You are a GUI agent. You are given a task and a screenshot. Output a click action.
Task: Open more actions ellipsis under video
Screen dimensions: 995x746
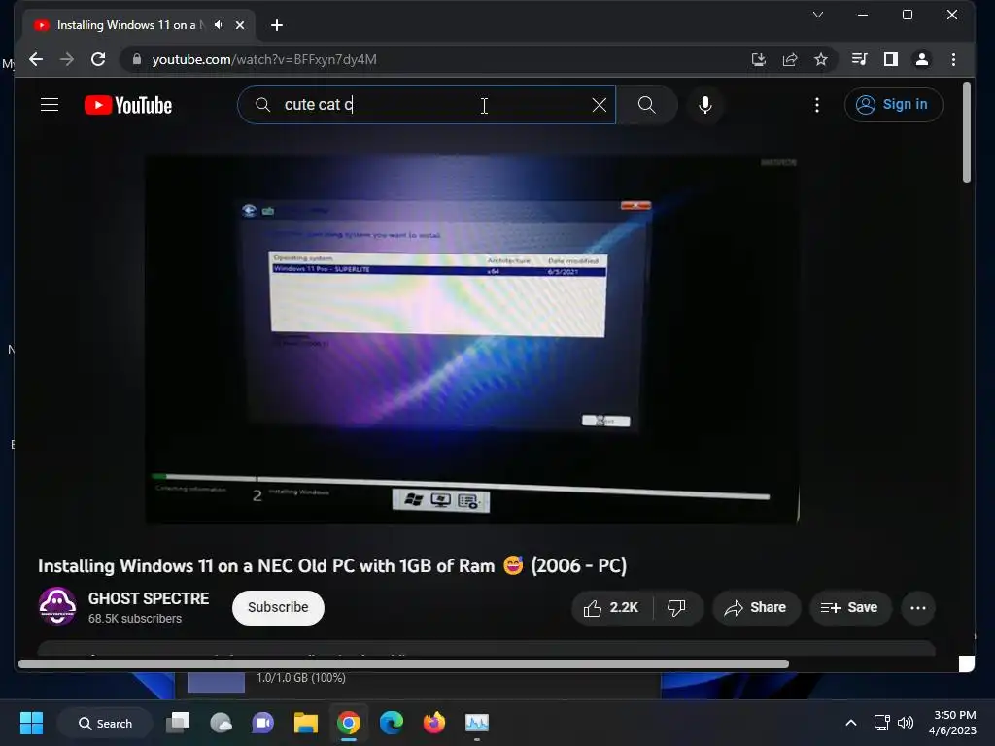[918, 608]
